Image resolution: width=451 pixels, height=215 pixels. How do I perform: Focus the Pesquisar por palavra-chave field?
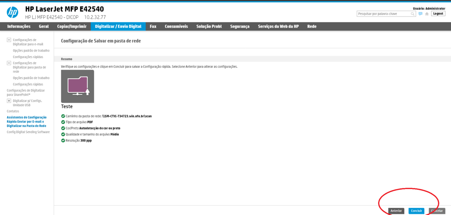click(x=383, y=14)
